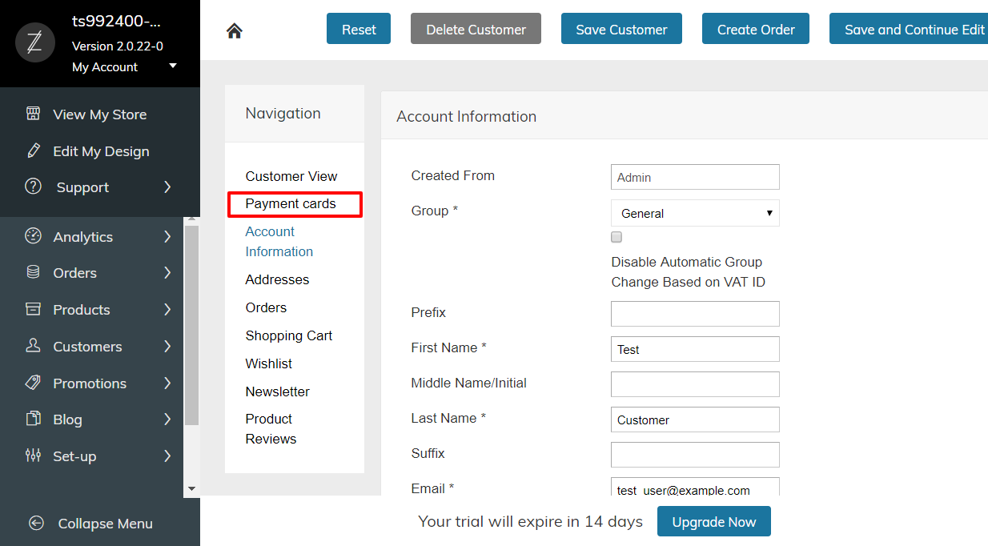Open the My Account dropdown arrow

tap(173, 66)
